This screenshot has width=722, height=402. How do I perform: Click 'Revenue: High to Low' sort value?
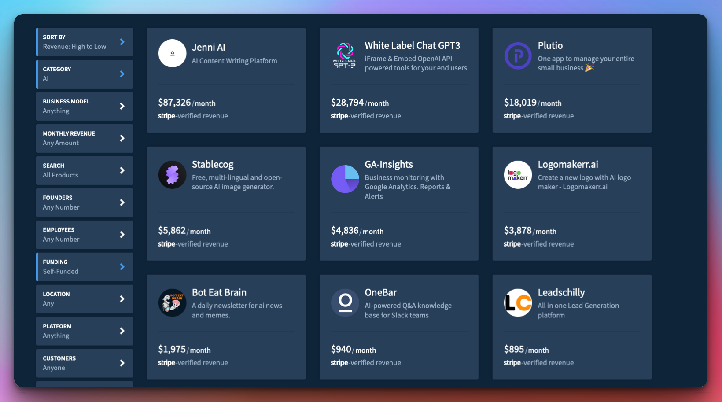point(74,47)
